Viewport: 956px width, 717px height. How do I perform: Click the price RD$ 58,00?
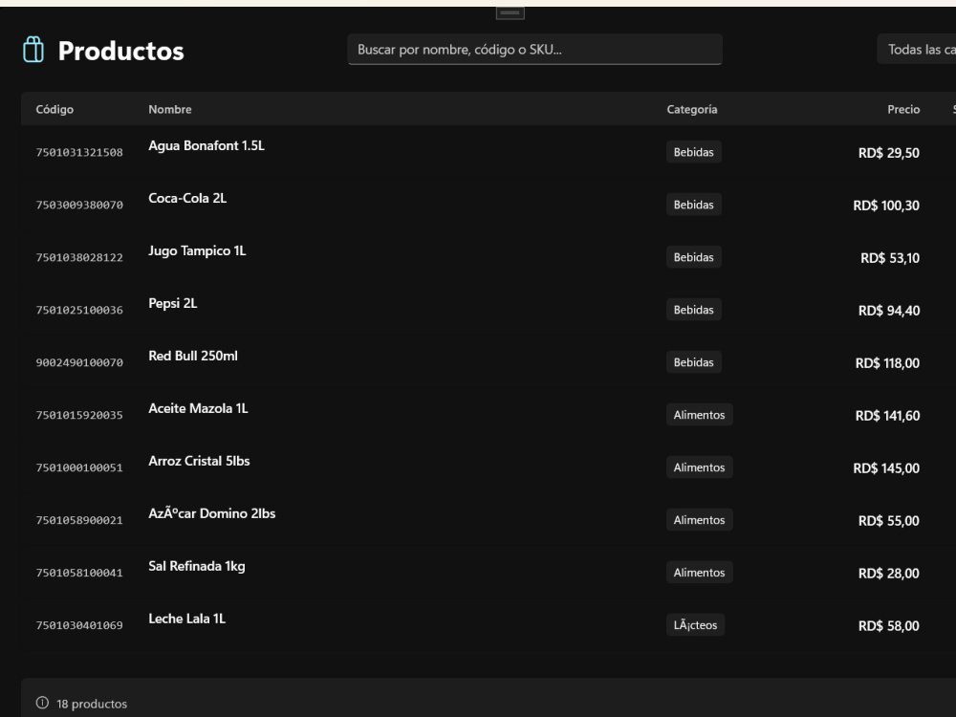[889, 625]
